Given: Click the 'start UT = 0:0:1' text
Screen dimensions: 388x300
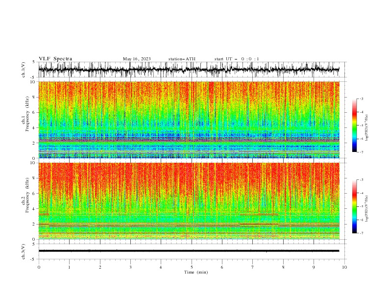Looking at the screenshot, I should tap(237, 59).
